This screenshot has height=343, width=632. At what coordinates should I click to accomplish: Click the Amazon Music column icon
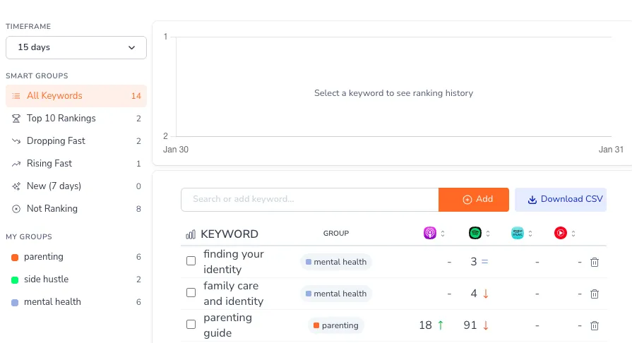click(x=518, y=233)
